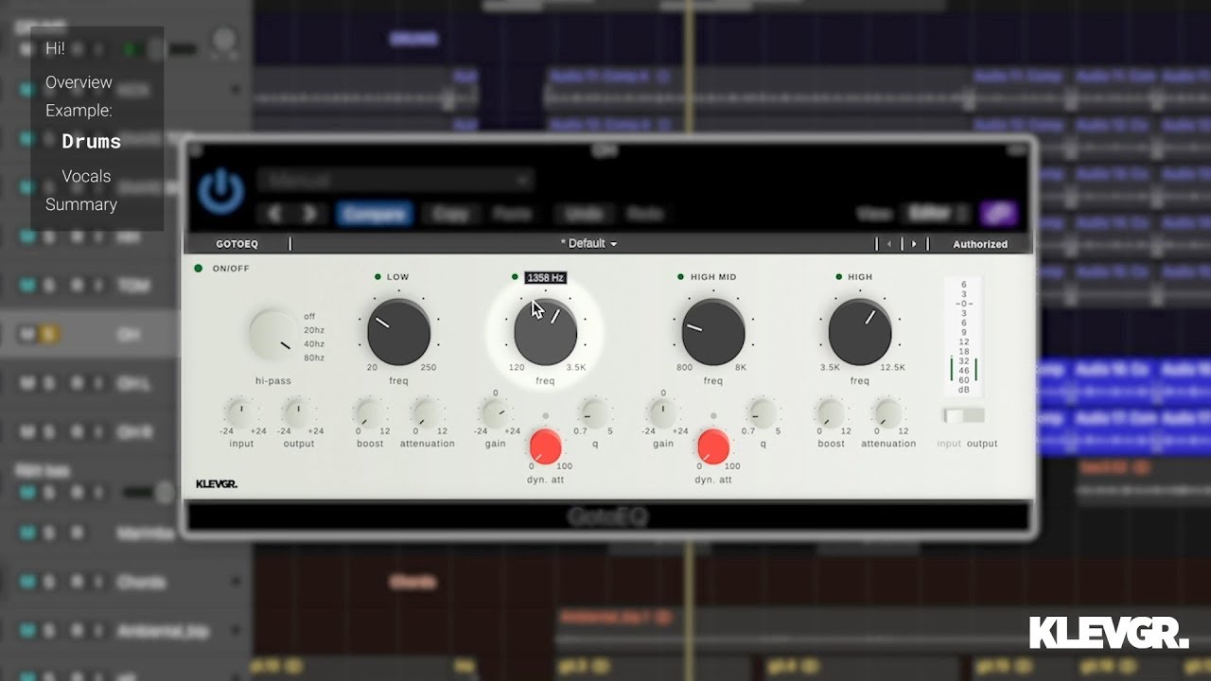Toggle the plugin ON/OFF LED
Viewport: 1211px width, 681px height.
[x=199, y=269]
